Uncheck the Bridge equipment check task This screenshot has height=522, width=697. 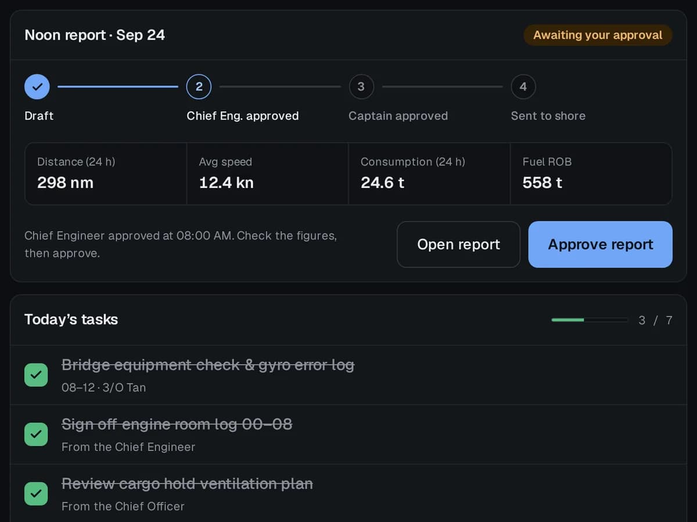[36, 375]
